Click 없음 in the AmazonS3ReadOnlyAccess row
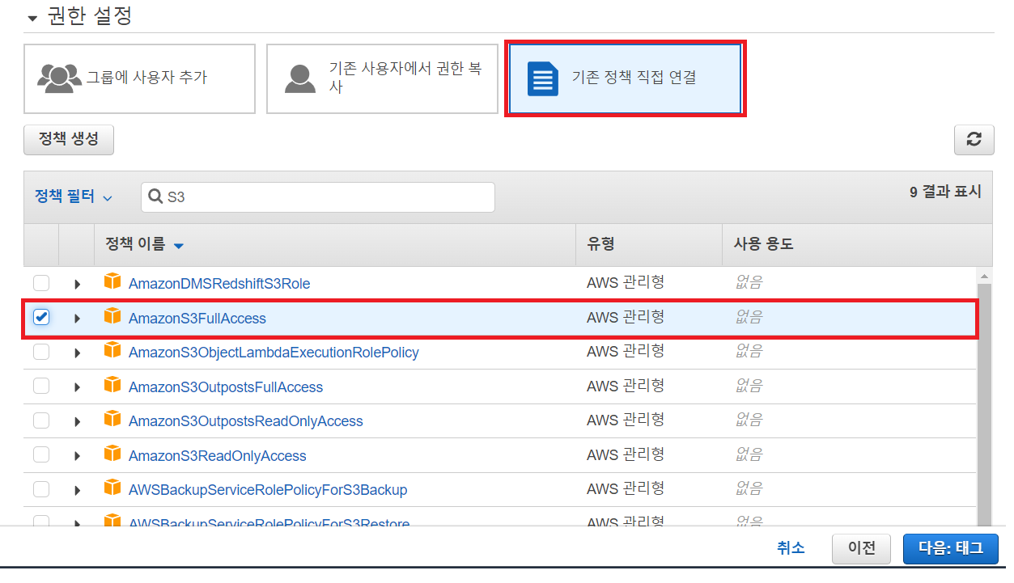This screenshot has height=583, width=1014. point(749,455)
